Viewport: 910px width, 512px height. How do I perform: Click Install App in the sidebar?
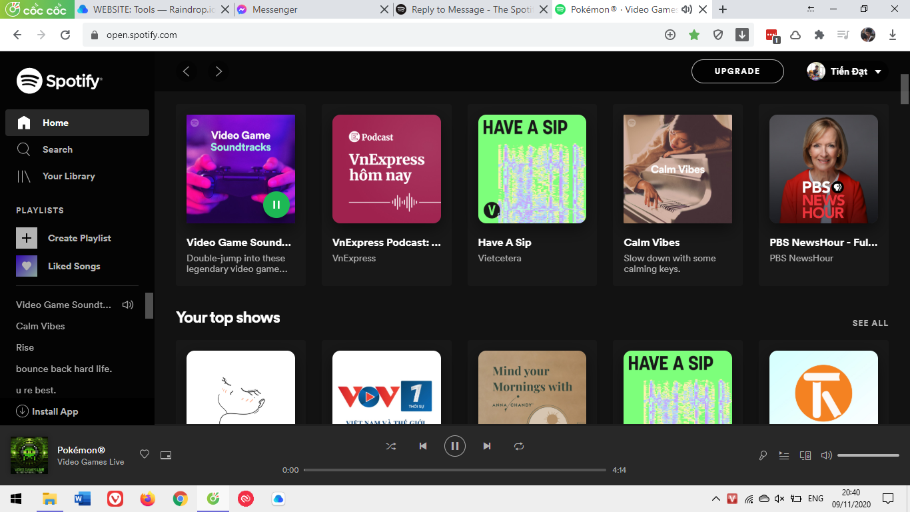pyautogui.click(x=47, y=411)
